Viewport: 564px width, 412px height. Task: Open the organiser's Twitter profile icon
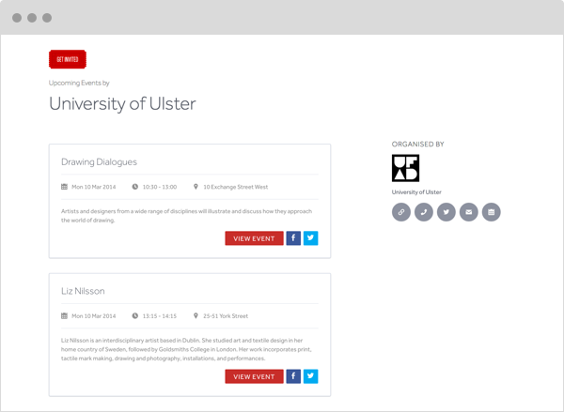point(446,212)
